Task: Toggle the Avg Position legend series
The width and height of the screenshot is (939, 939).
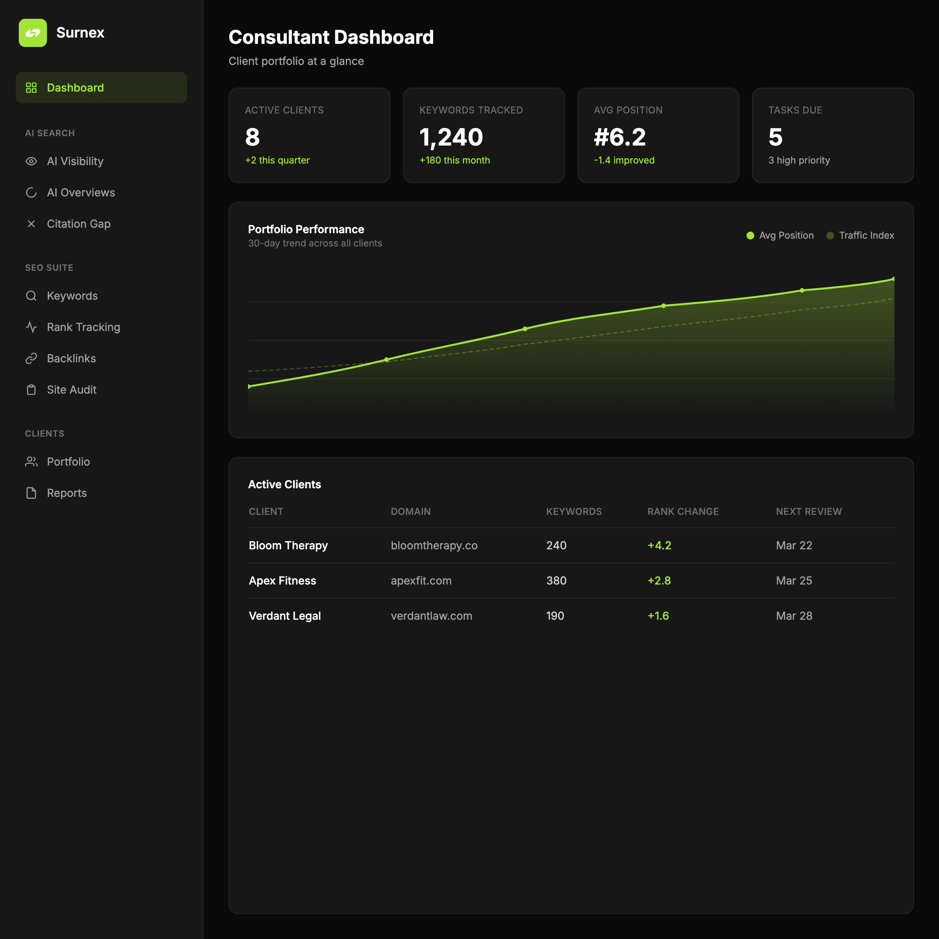Action: (780, 235)
